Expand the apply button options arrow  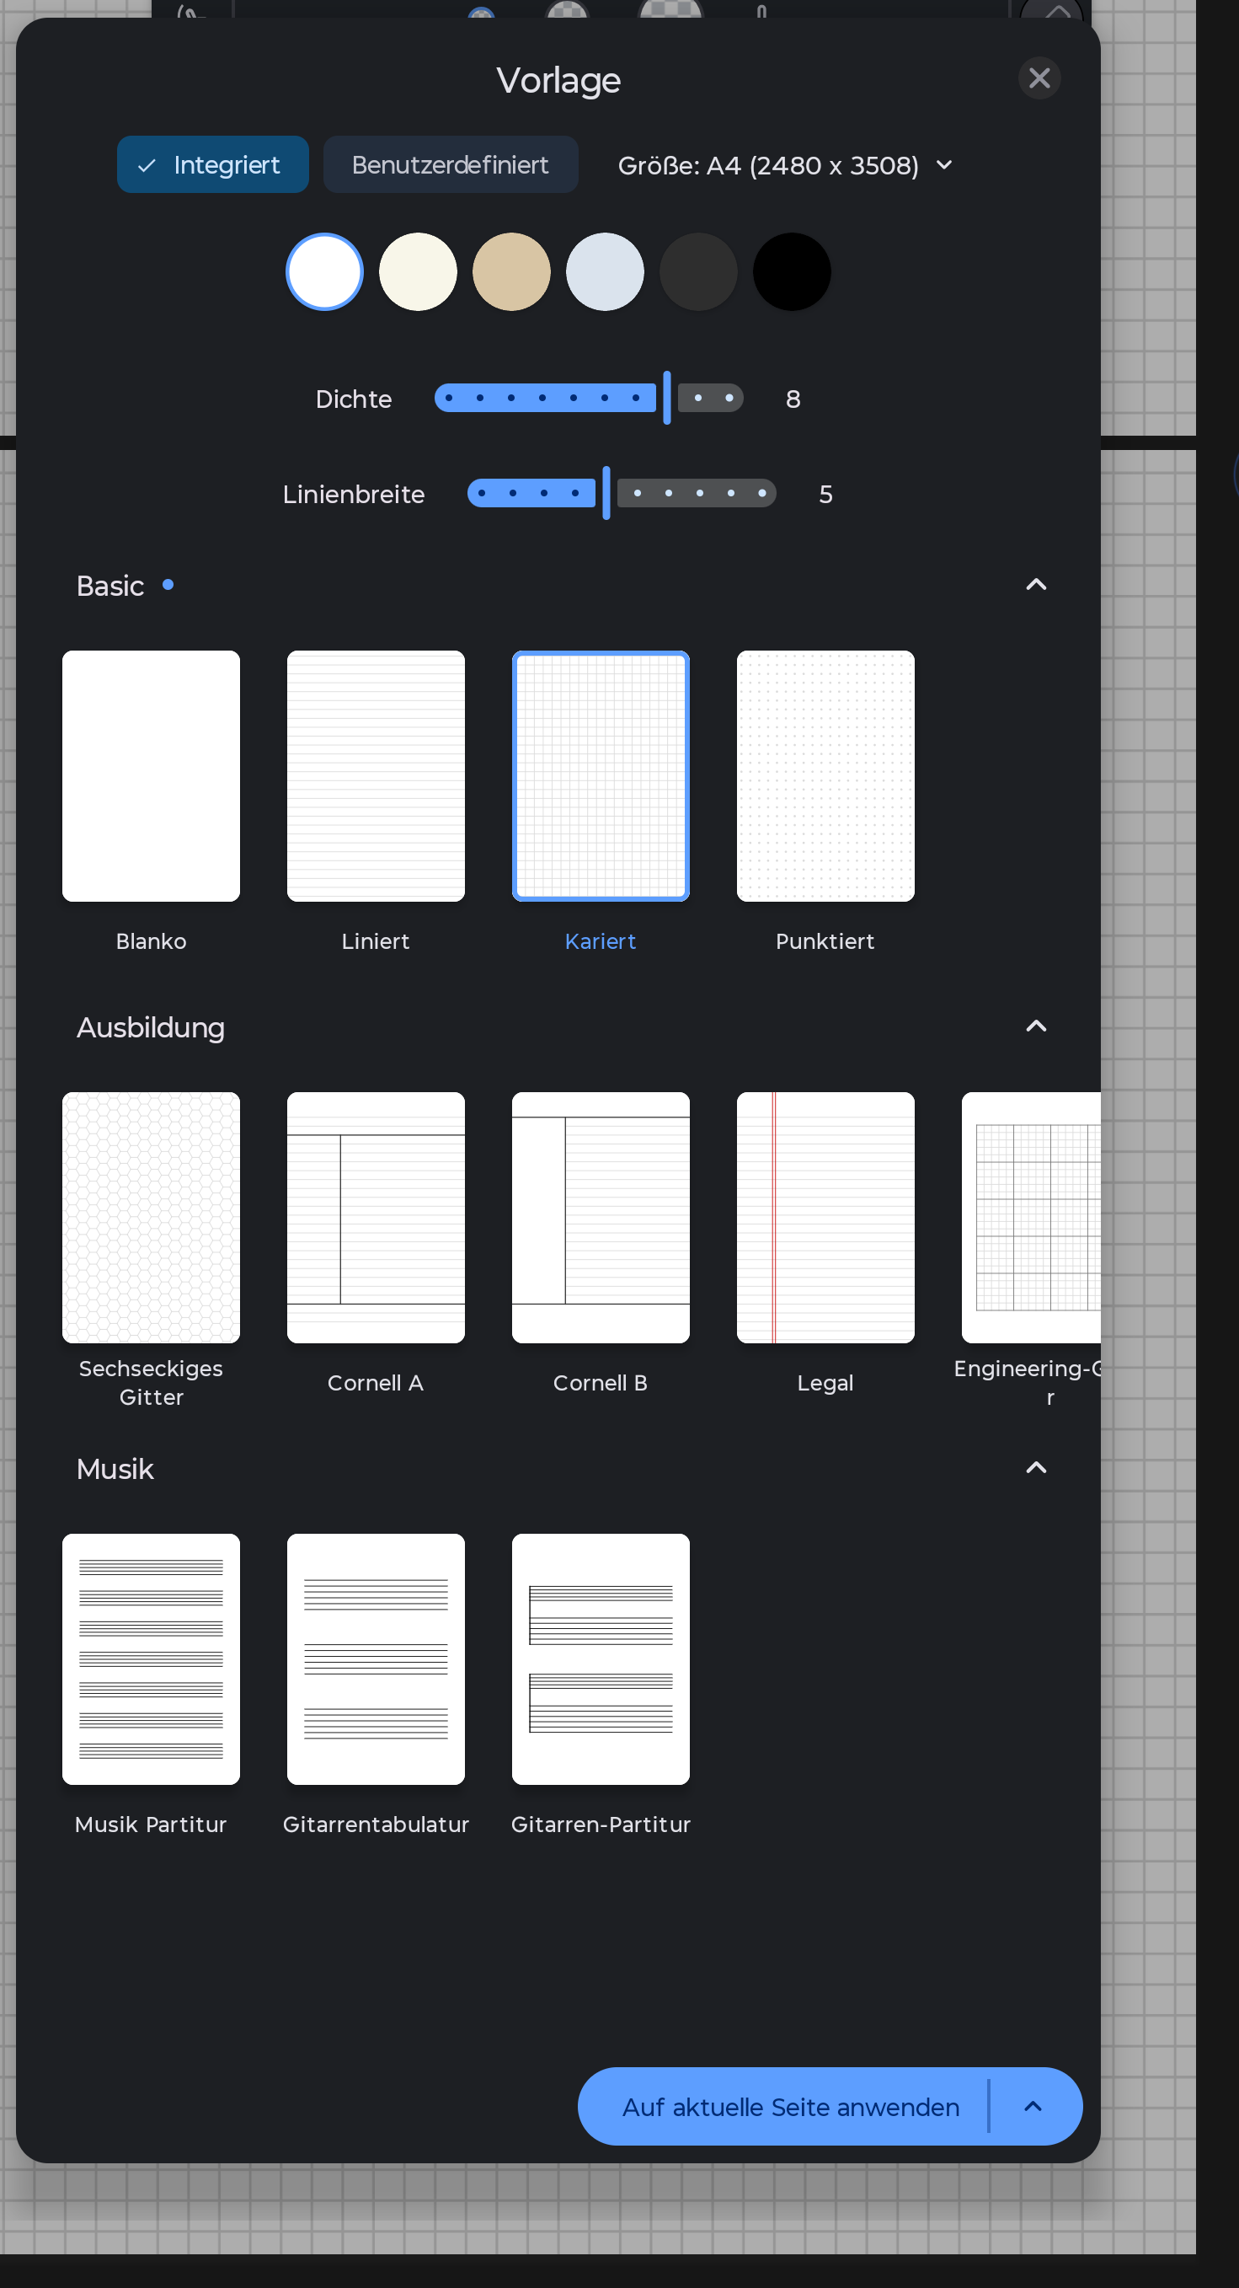pos(1033,2107)
